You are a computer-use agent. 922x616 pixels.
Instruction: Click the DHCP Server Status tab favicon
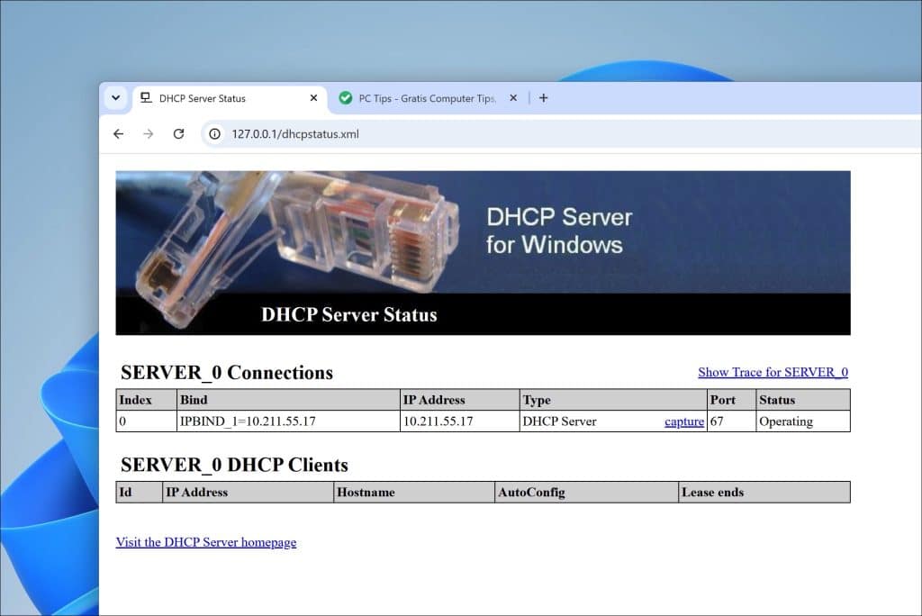click(146, 97)
